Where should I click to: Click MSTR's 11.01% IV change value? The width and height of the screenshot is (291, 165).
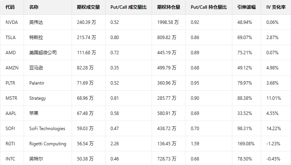click(x=273, y=98)
